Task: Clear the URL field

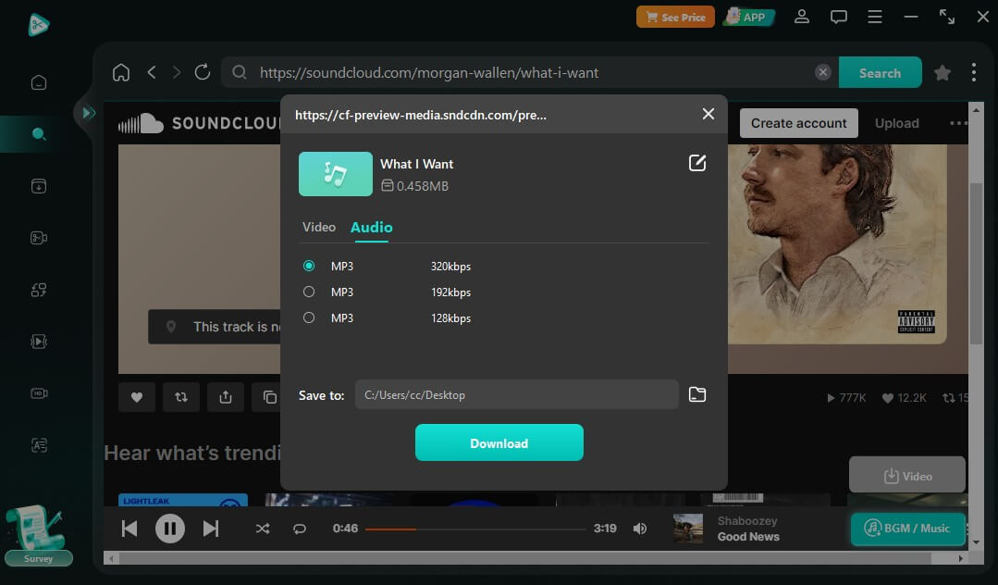Action: pos(823,72)
